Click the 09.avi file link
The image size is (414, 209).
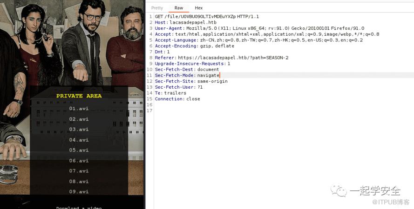click(79, 192)
